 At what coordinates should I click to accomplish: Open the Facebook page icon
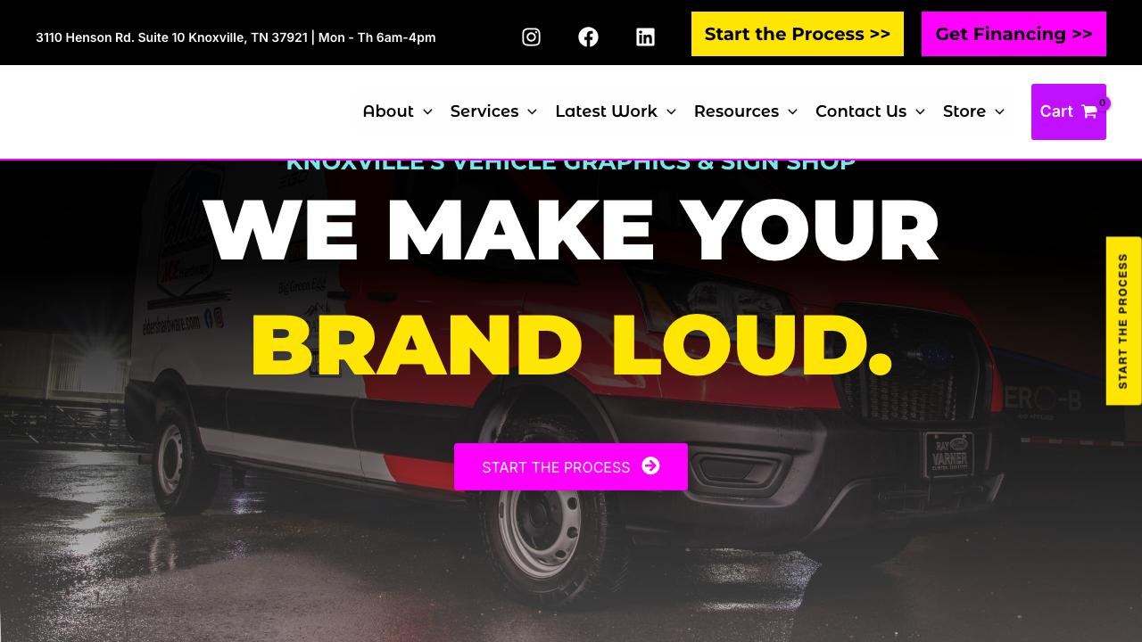pos(588,37)
